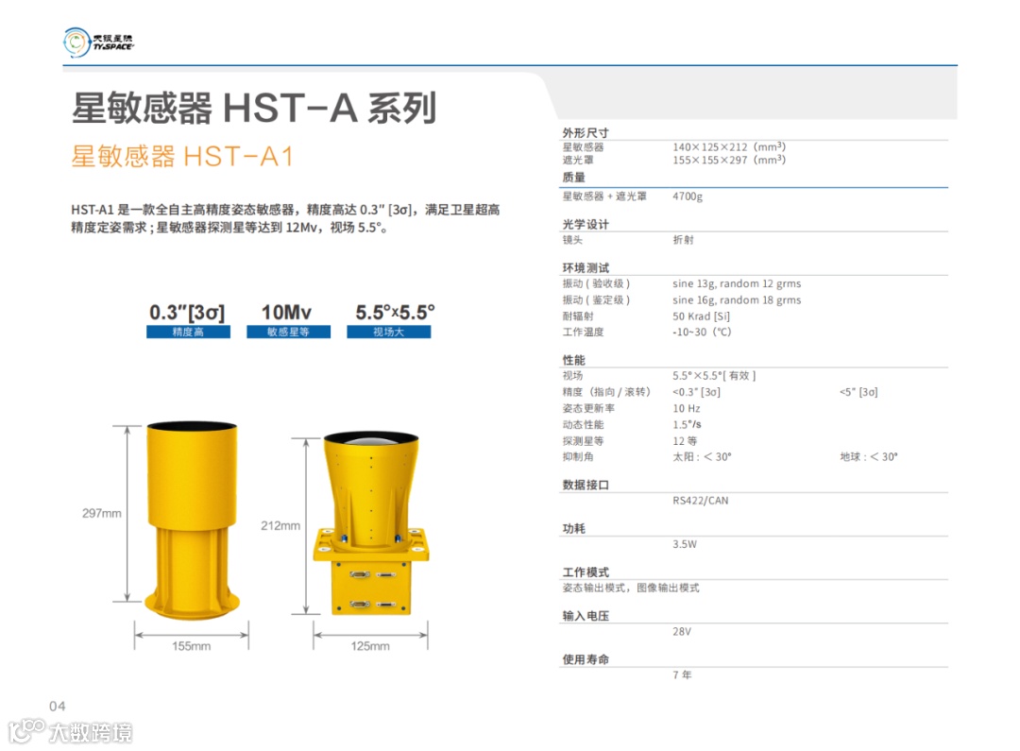Viewport: 1020px width, 751px height.
Task: Select the 297mm dimension label
Action: [x=101, y=514]
